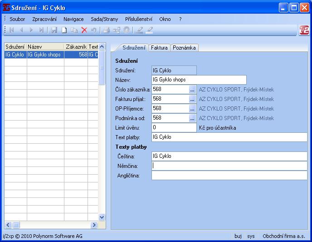
Task: Open the Navigace menu
Action: (73, 19)
